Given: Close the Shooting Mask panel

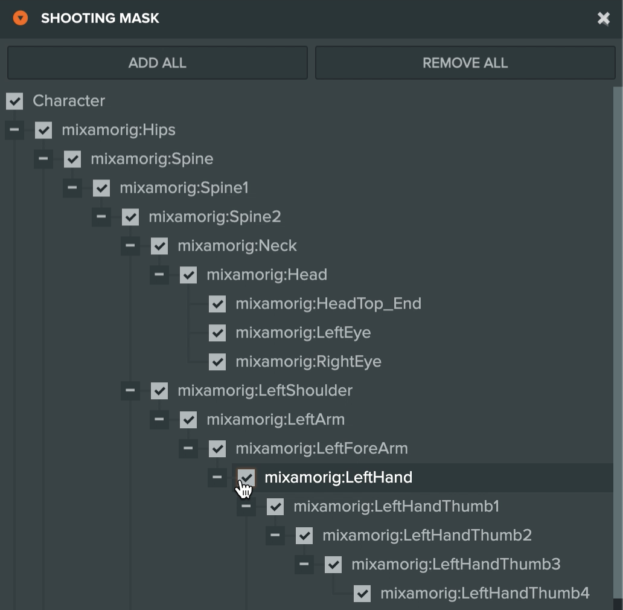Looking at the screenshot, I should (603, 19).
